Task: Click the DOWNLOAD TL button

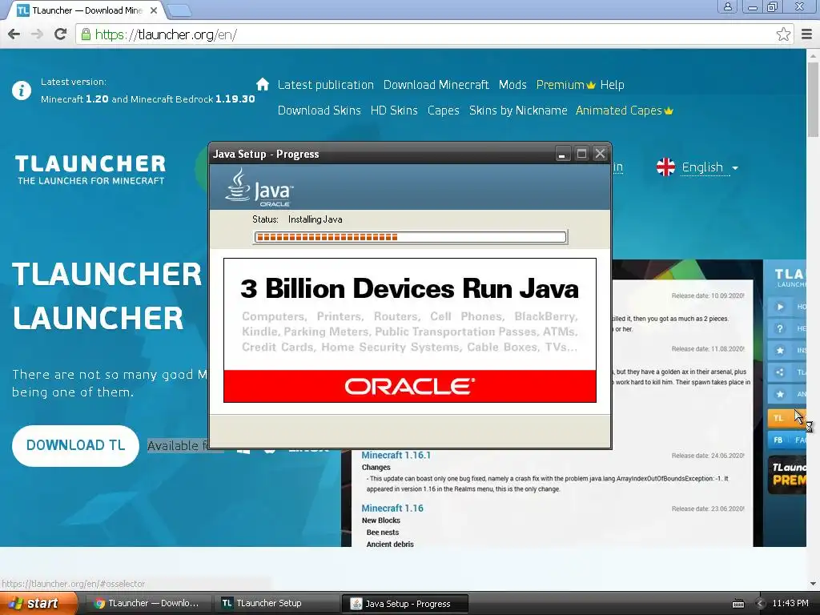Action: 75,445
